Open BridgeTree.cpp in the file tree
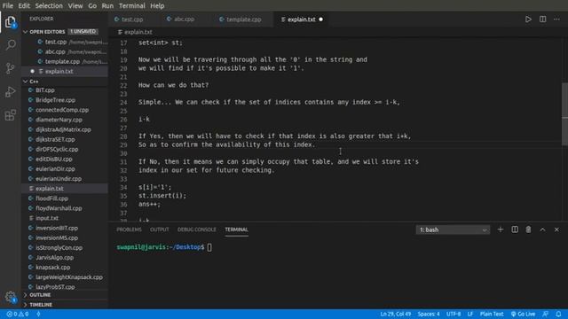 [x=65, y=100]
